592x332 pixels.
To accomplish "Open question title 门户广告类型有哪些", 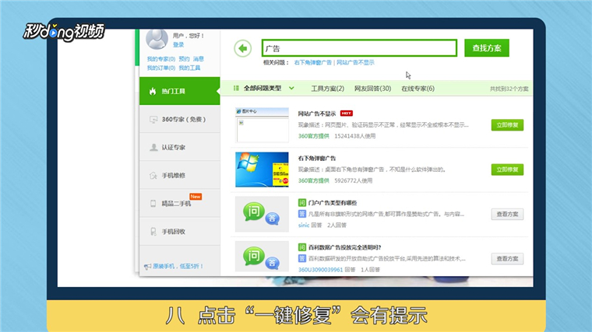I will 333,203.
